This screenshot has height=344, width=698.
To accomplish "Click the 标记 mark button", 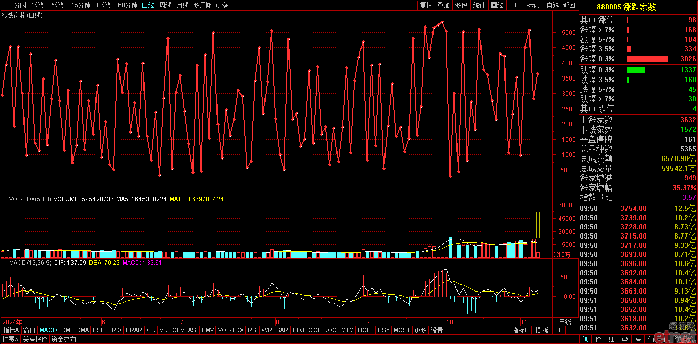I will pyautogui.click(x=533, y=5).
